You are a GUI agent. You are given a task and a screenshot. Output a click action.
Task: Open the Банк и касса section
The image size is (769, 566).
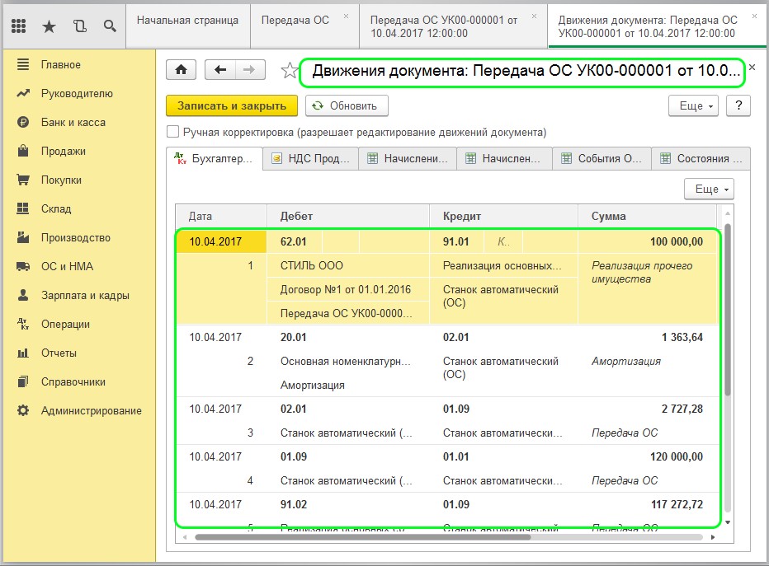tap(73, 123)
